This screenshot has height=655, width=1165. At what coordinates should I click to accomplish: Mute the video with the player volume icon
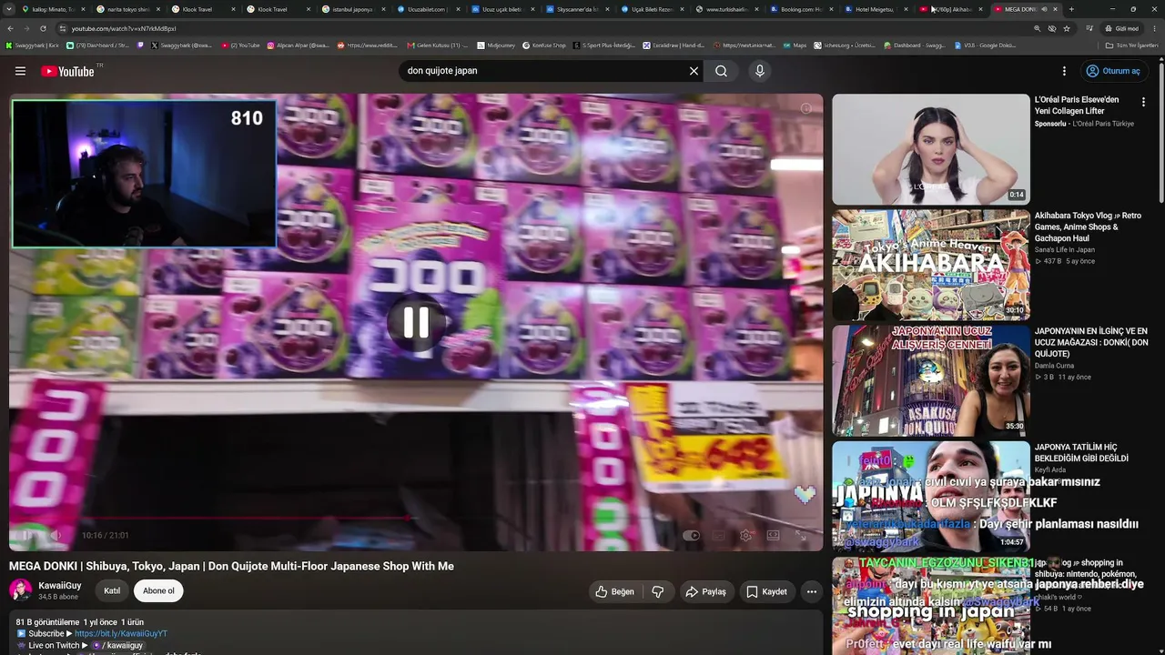coord(55,535)
